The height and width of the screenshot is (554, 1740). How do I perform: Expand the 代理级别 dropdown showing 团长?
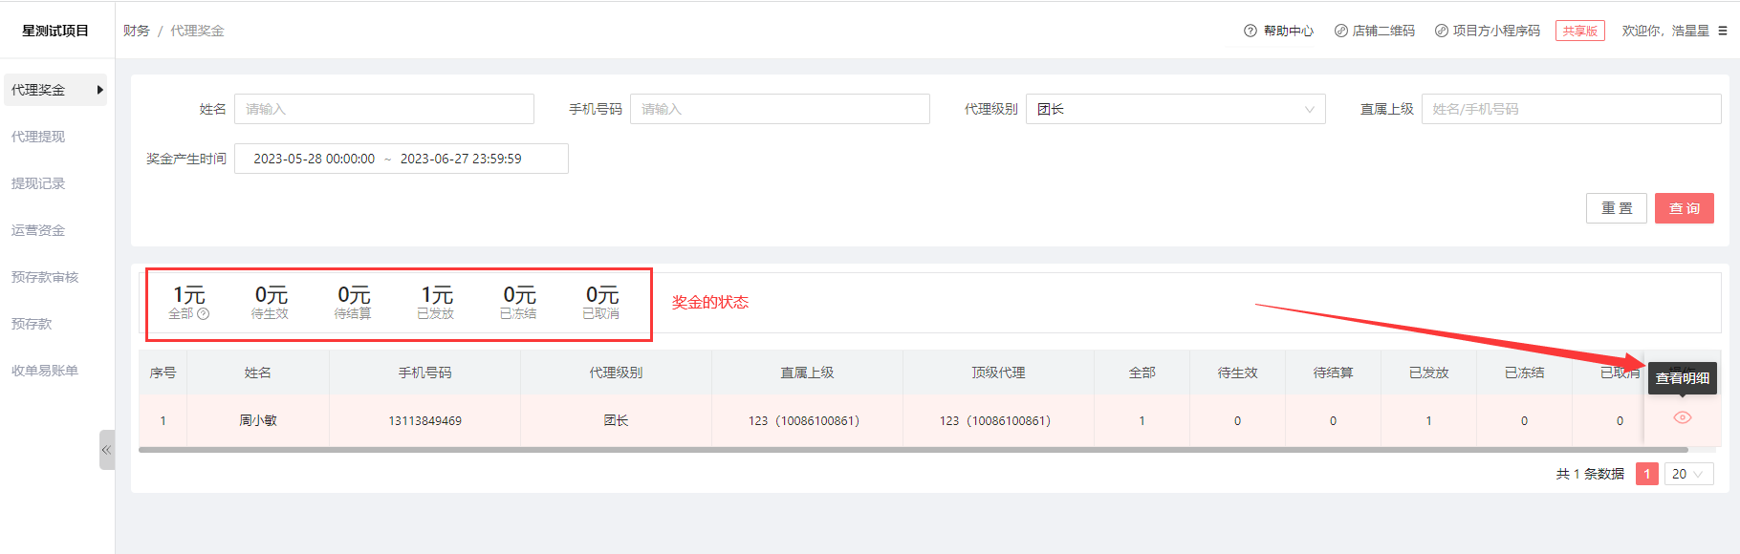1175,109
